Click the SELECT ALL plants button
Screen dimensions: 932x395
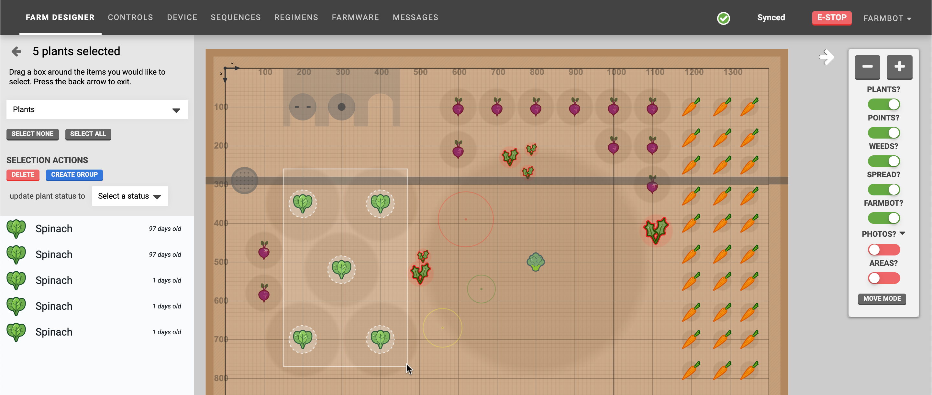[88, 133]
